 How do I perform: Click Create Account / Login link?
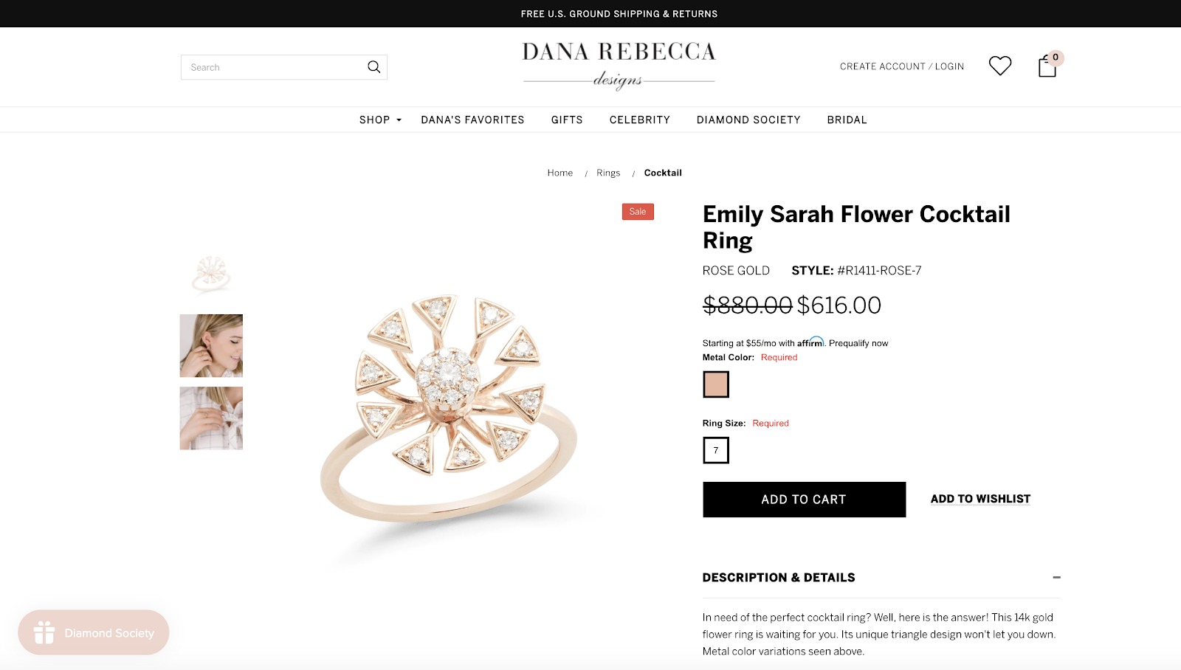pos(901,66)
